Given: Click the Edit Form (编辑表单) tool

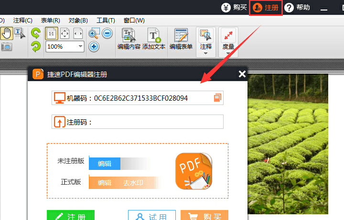Looking at the screenshot, I should [x=181, y=39].
